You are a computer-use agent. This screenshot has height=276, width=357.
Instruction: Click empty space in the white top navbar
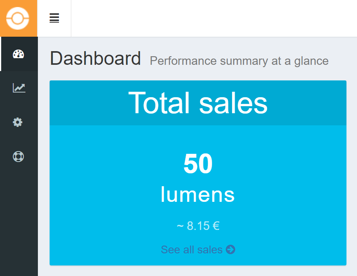coord(215,18)
